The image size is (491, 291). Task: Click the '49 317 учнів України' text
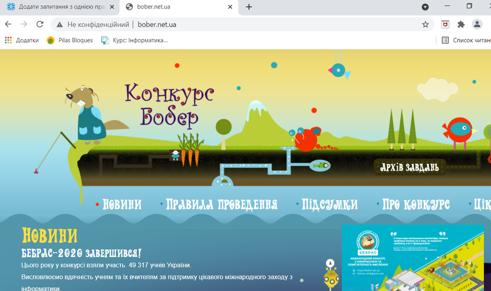159,265
